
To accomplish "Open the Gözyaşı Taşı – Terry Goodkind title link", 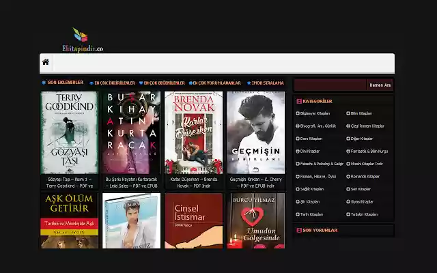I will point(70,182).
